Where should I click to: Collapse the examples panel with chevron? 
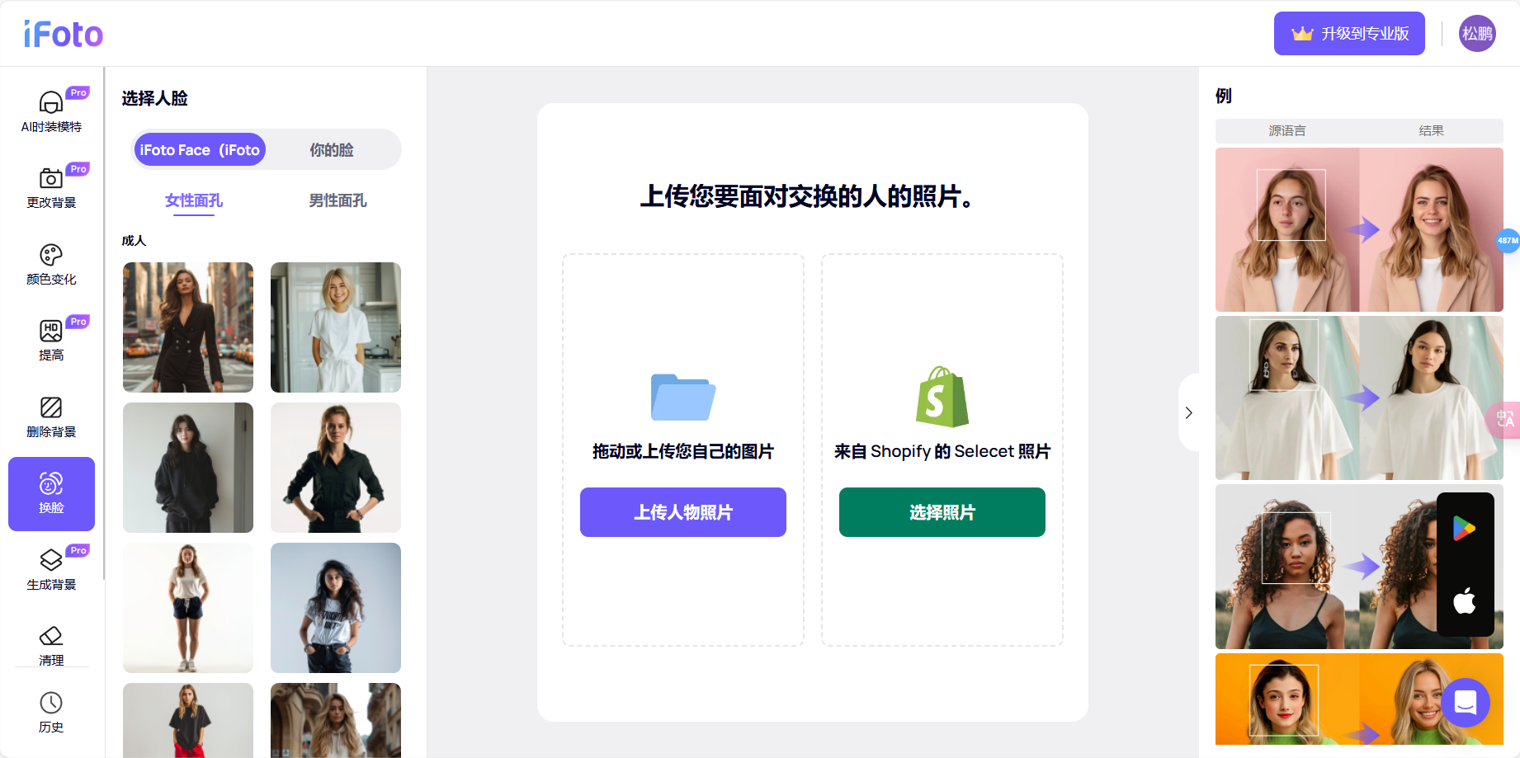coord(1188,412)
